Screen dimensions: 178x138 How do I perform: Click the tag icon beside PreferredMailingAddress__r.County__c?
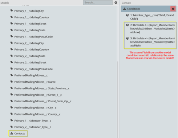click(12, 114)
